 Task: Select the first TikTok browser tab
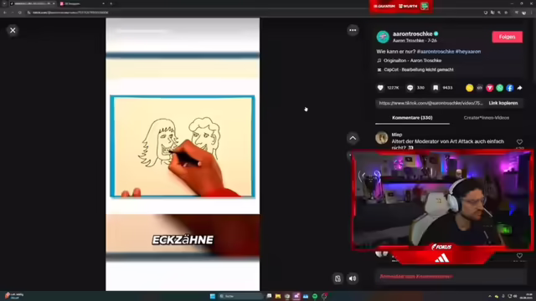pyautogui.click(x=32, y=3)
